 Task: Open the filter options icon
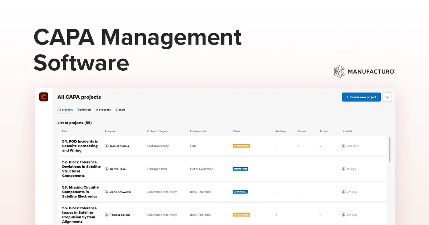387,97
